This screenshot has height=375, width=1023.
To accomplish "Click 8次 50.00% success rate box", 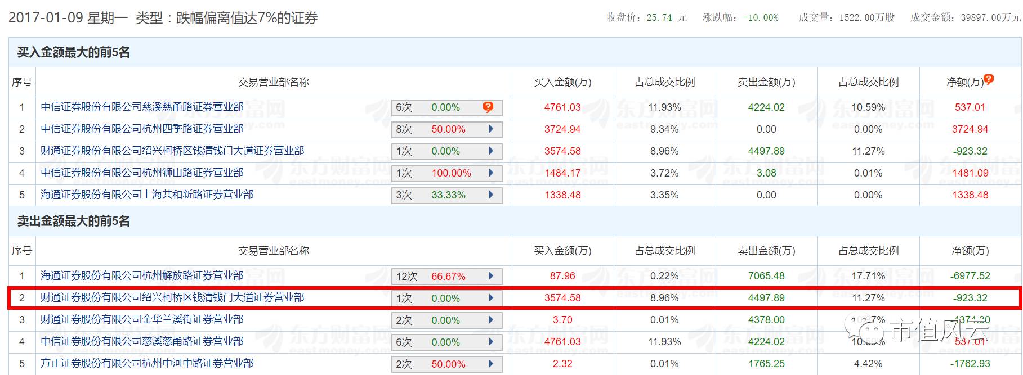I will 447,129.
